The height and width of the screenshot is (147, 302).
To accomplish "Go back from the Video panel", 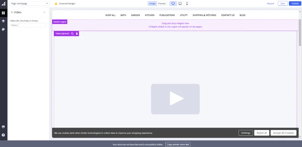I will point(12,12).
